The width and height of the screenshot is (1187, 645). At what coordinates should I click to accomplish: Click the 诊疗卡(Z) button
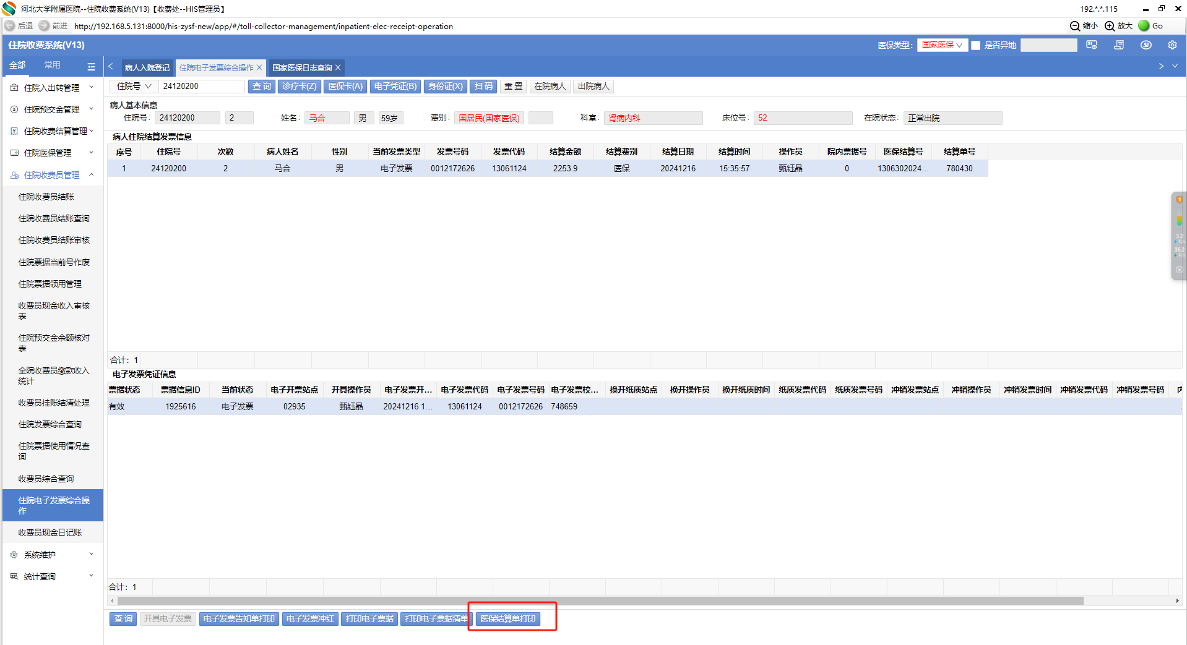(x=300, y=87)
